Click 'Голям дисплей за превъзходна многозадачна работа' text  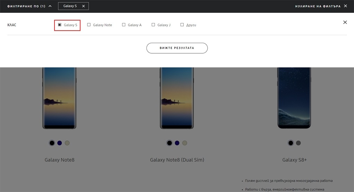click(289, 181)
